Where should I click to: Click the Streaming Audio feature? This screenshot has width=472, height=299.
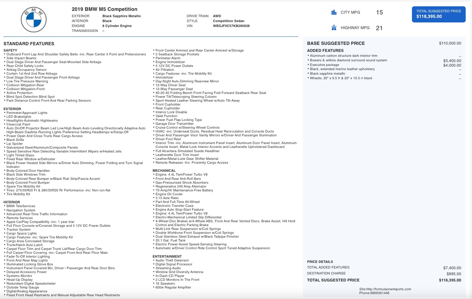167,268
